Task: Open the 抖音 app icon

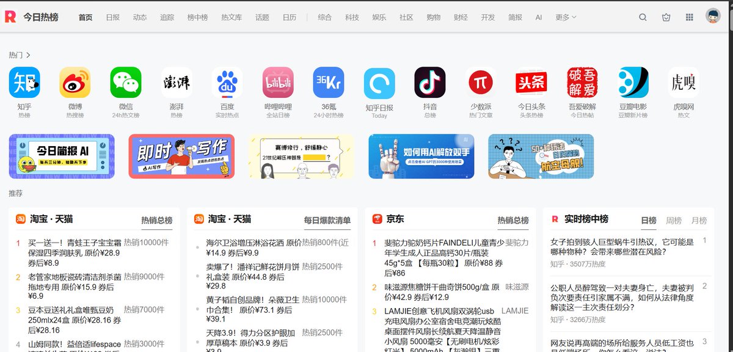Action: coord(430,82)
